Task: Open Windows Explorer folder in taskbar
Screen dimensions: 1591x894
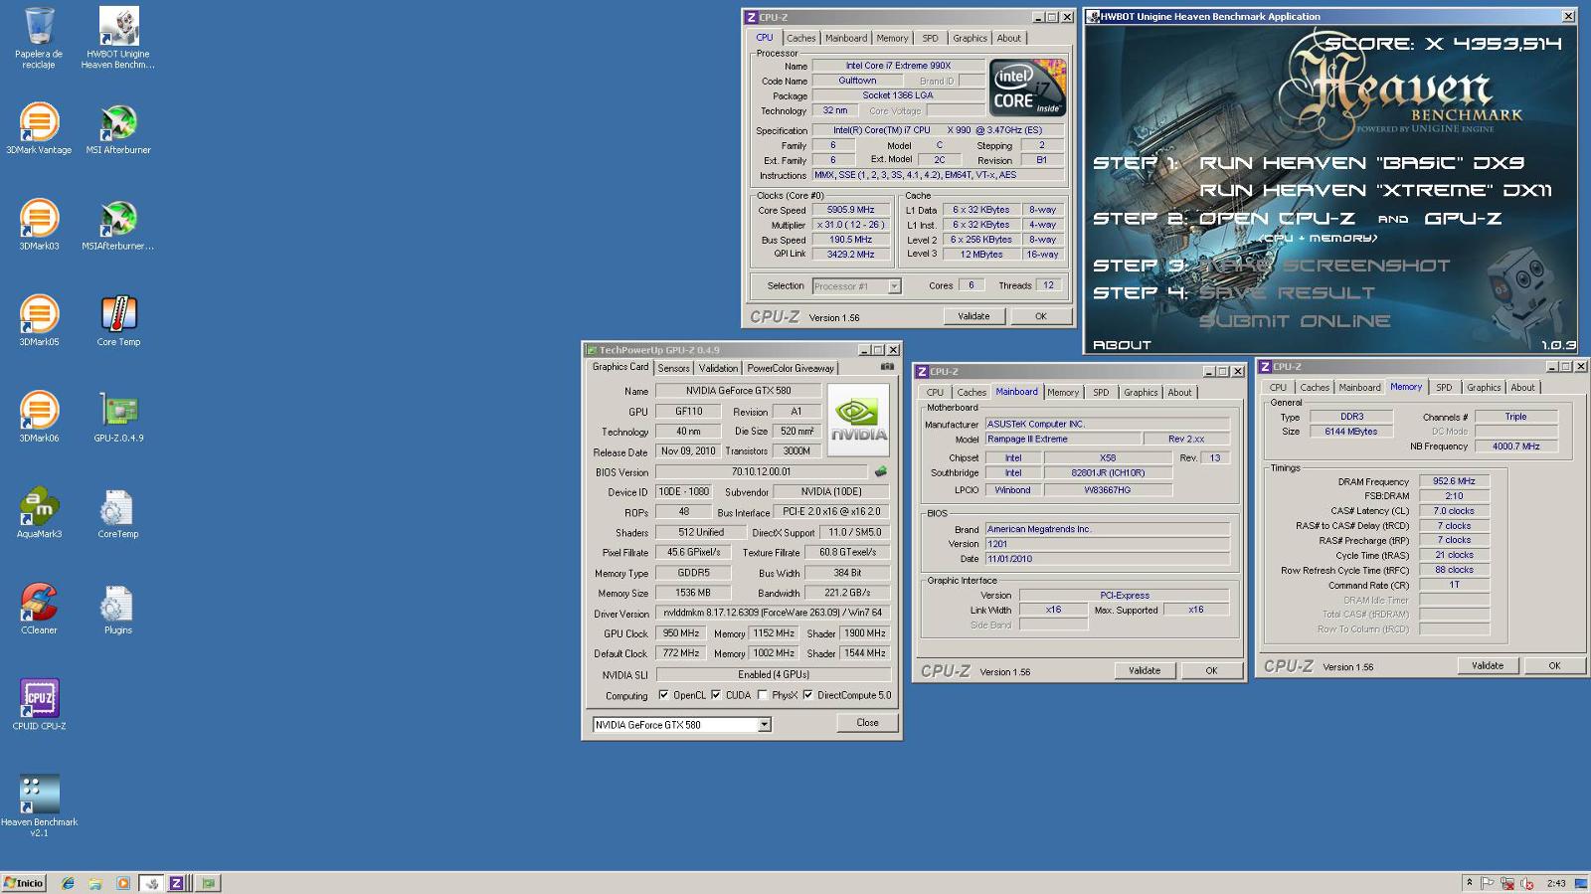Action: point(95,883)
